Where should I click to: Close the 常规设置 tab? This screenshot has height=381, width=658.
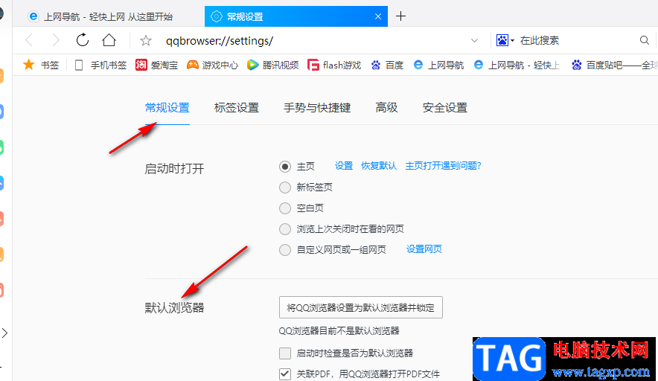[378, 16]
